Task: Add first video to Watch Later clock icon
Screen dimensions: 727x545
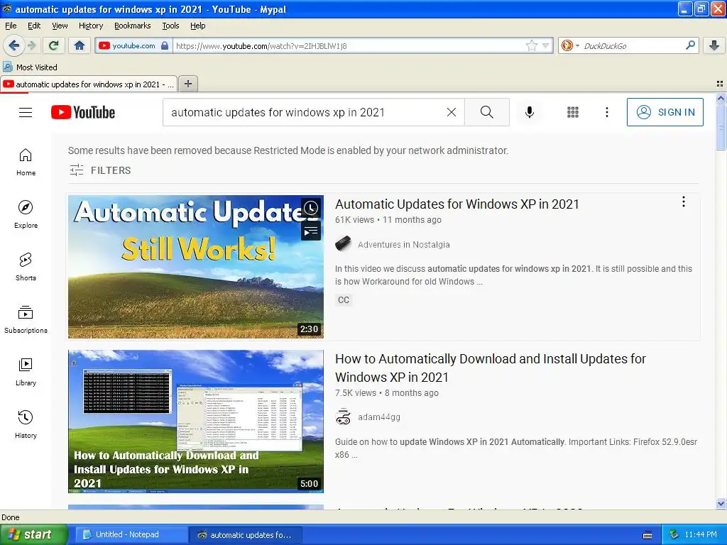Action: 311,208
